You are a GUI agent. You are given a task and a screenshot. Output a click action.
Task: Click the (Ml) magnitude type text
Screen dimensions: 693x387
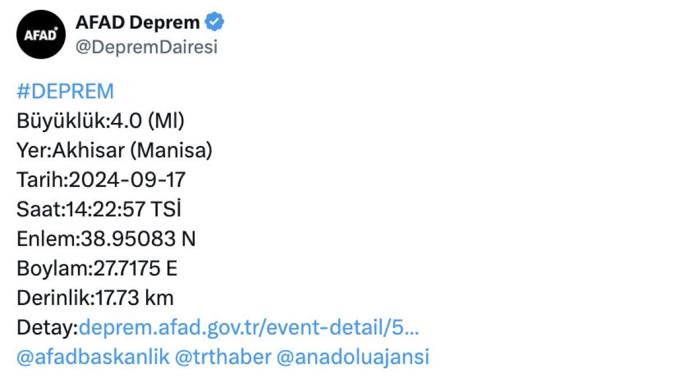166,121
